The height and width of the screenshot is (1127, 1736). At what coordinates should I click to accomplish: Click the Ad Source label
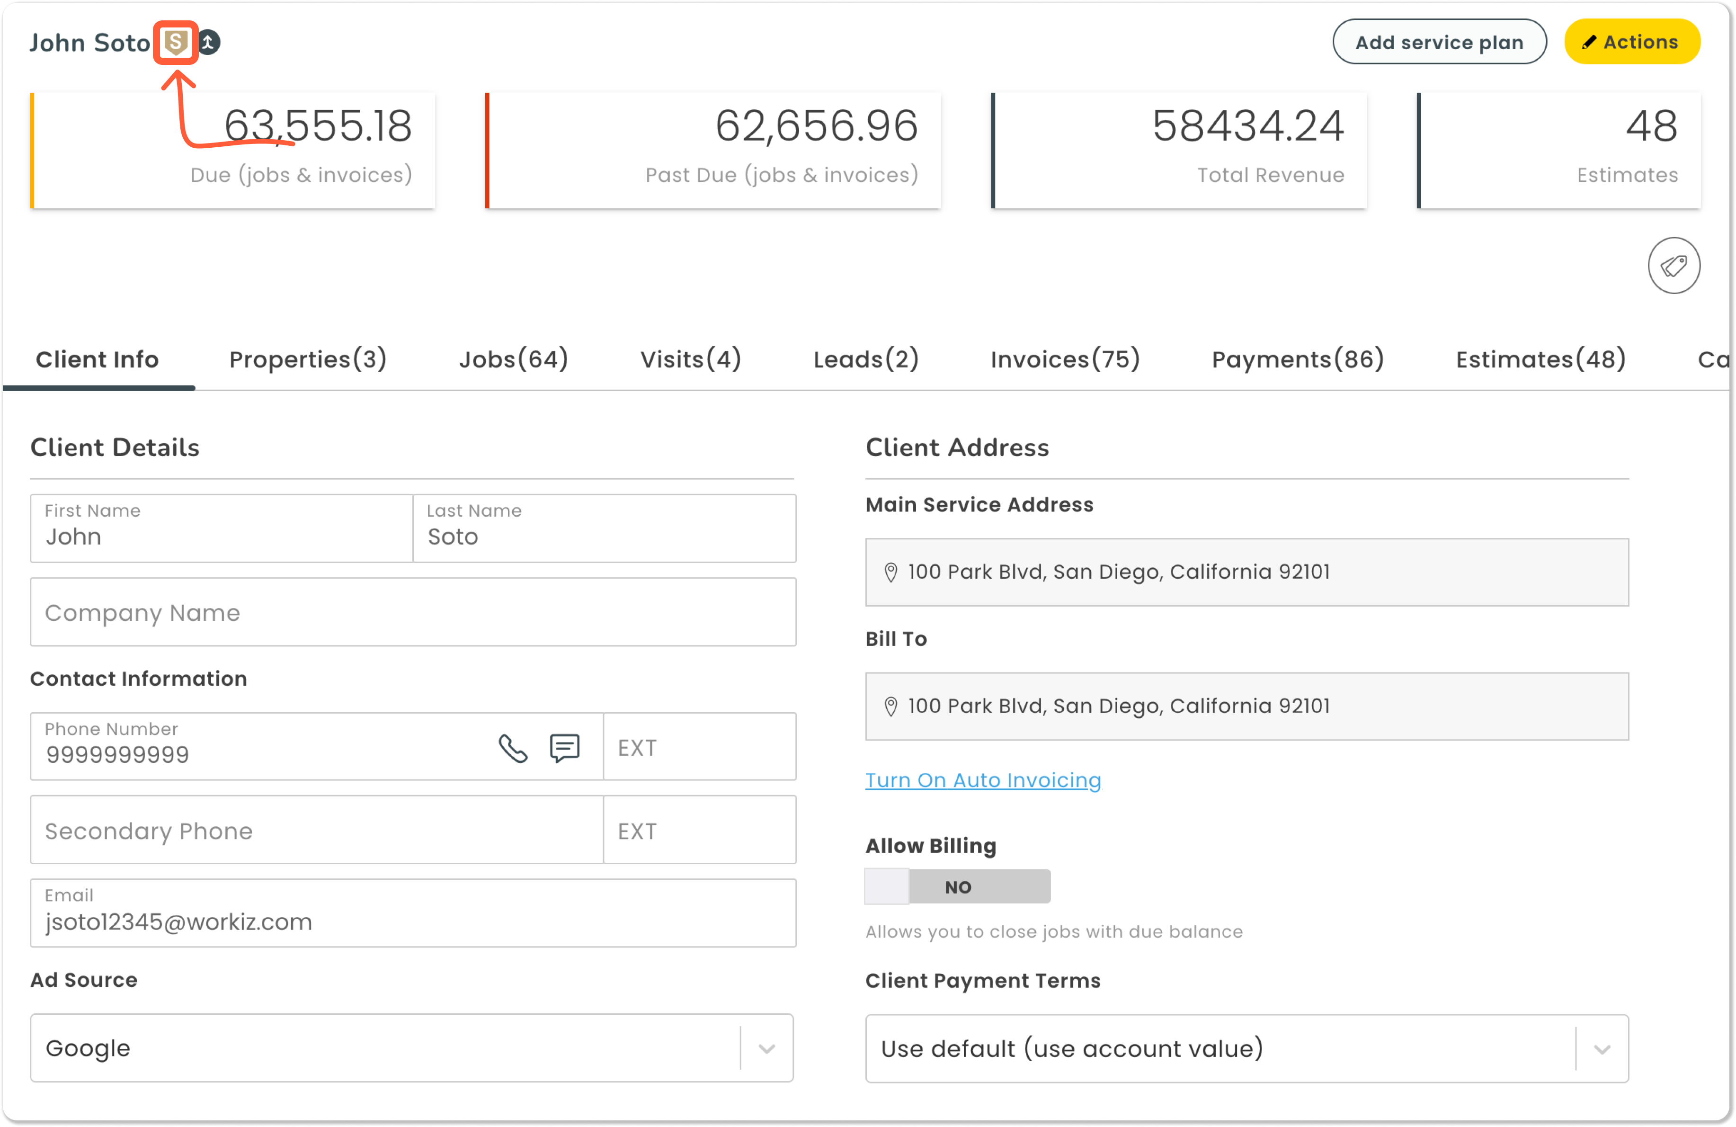[84, 980]
